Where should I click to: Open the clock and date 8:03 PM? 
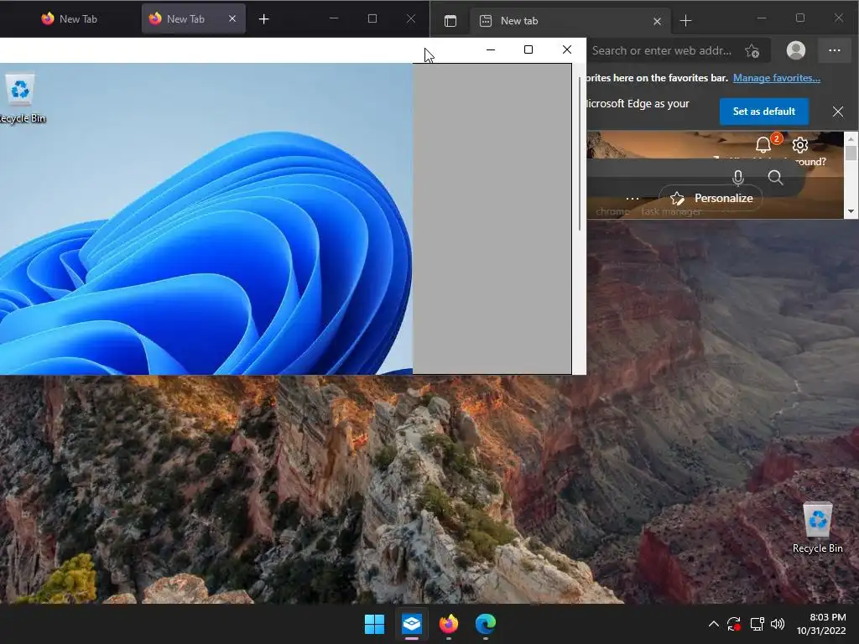coord(821,624)
